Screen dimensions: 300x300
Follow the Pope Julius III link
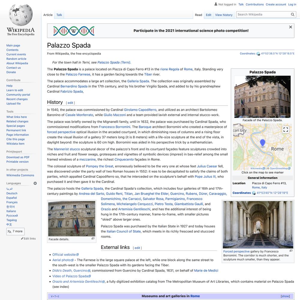click(205, 177)
